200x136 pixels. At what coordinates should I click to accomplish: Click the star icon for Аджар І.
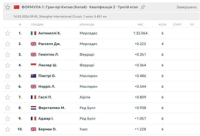tap(8, 119)
